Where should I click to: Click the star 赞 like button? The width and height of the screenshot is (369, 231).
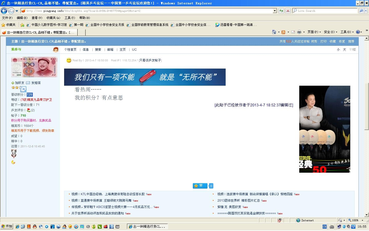point(200,186)
